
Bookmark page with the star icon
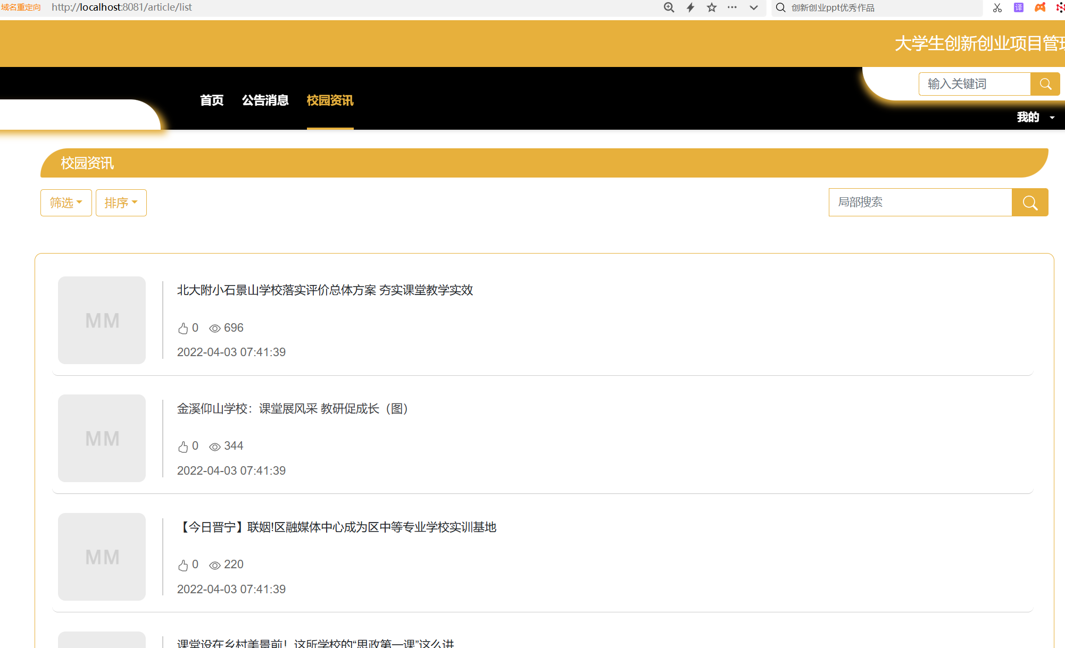pos(712,7)
